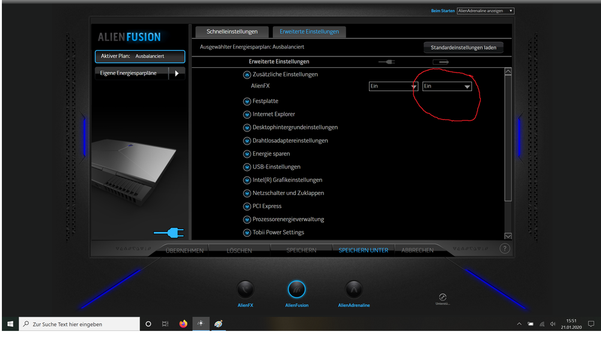Click the settings list scroll-down arrow

click(x=508, y=236)
